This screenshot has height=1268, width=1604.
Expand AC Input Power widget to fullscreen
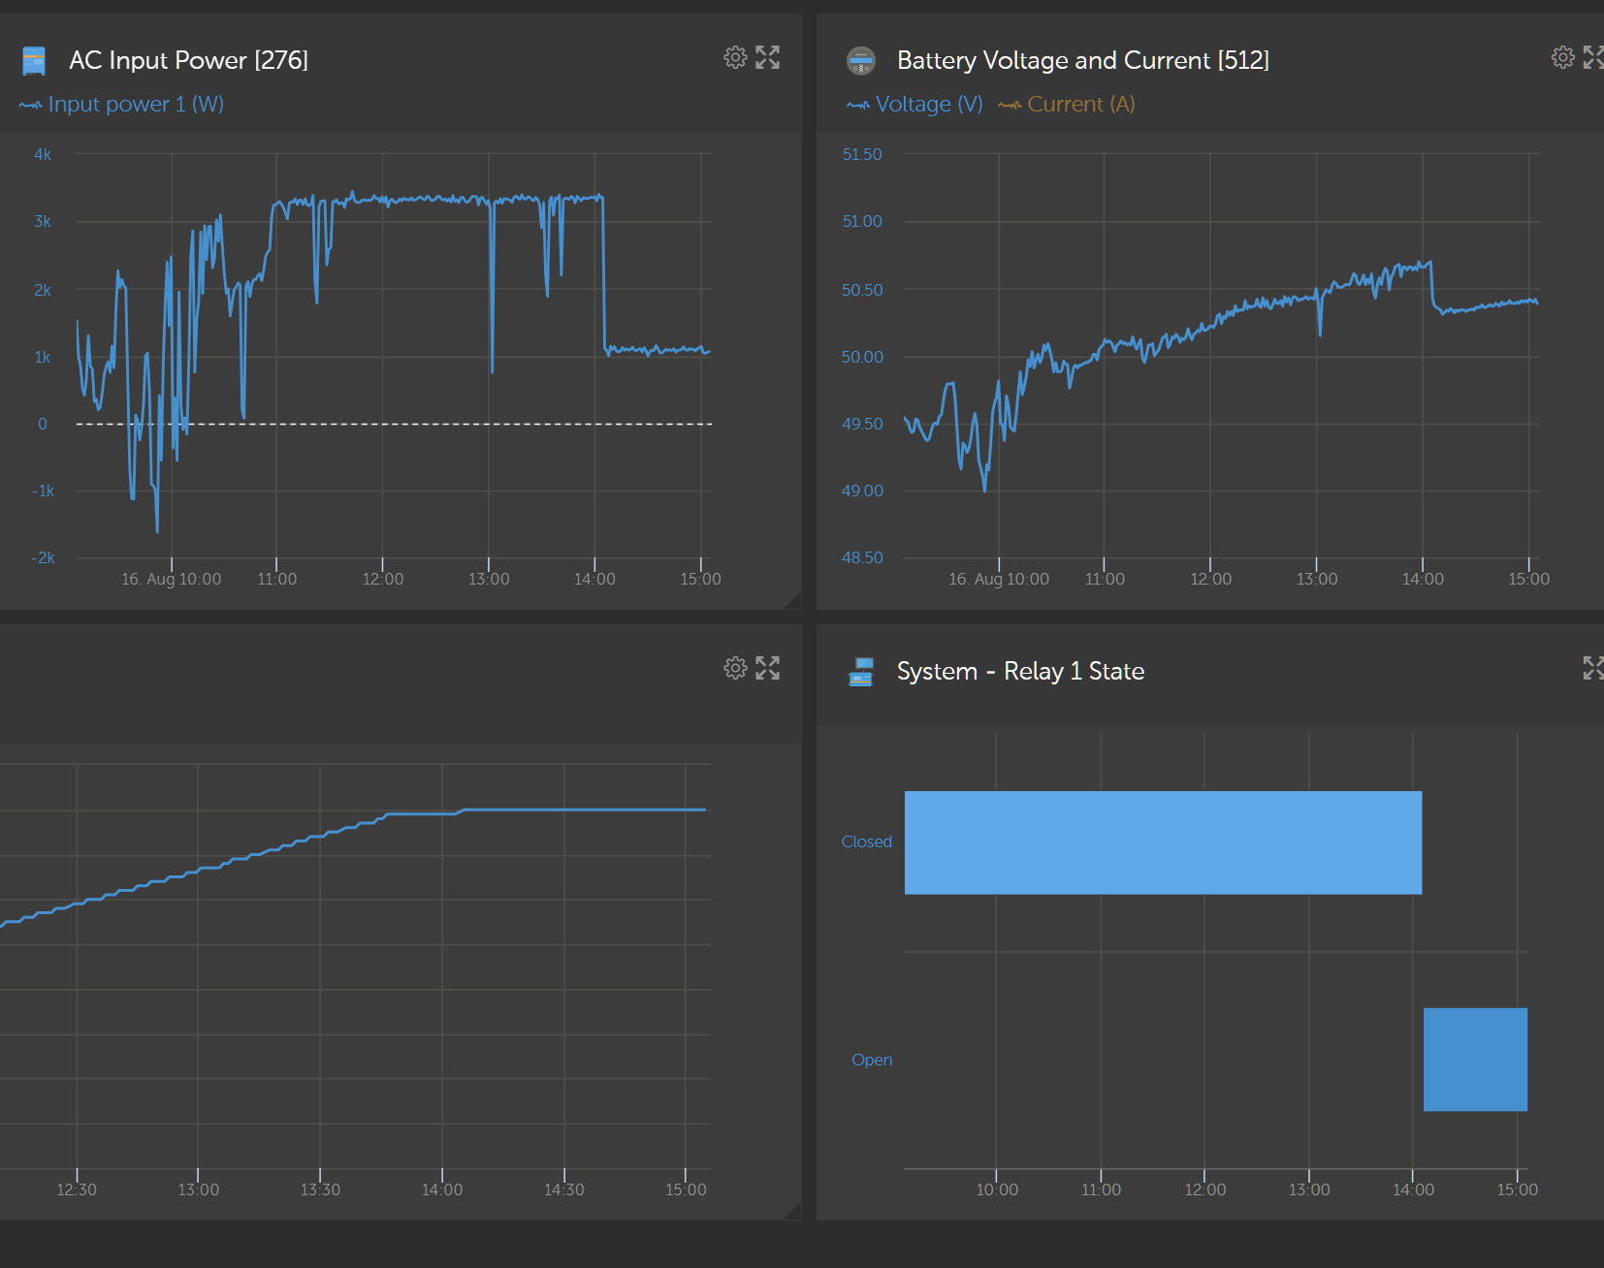(767, 57)
